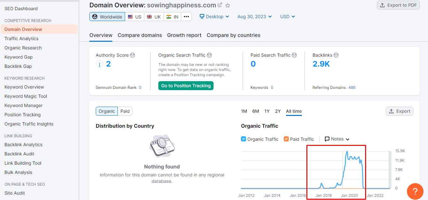Select the 1M time range
This screenshot has width=428, height=200.
[x=244, y=111]
